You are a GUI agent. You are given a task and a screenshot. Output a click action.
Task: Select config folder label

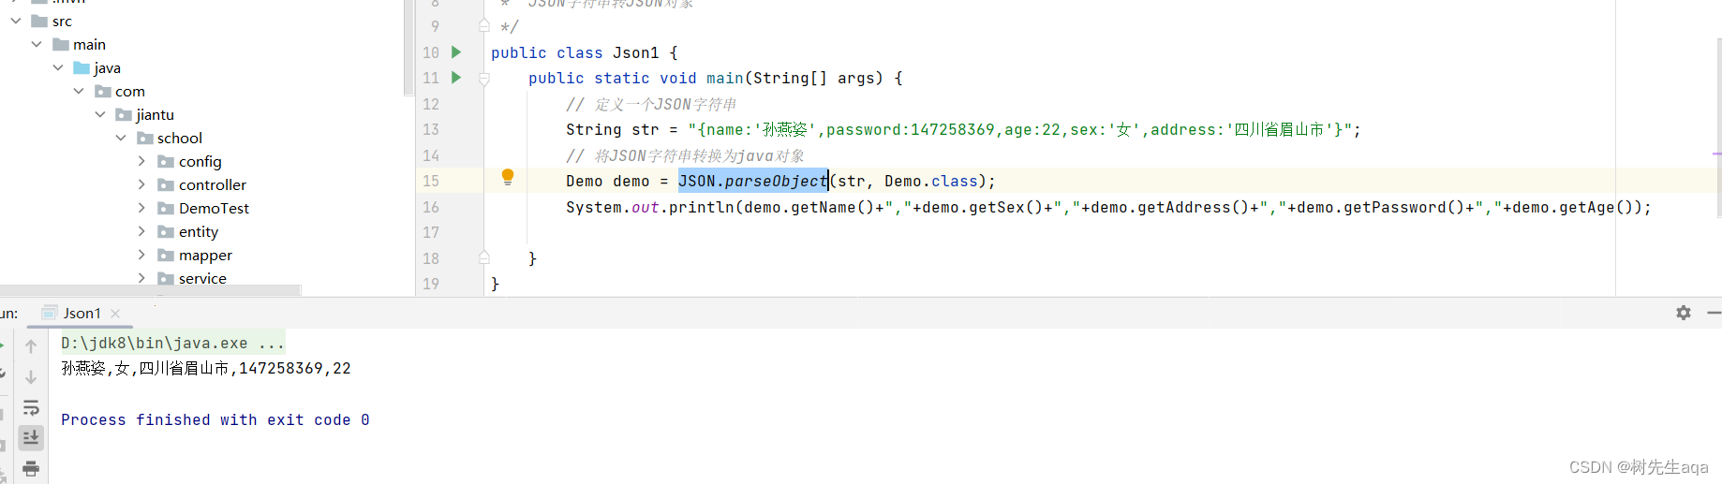point(200,161)
